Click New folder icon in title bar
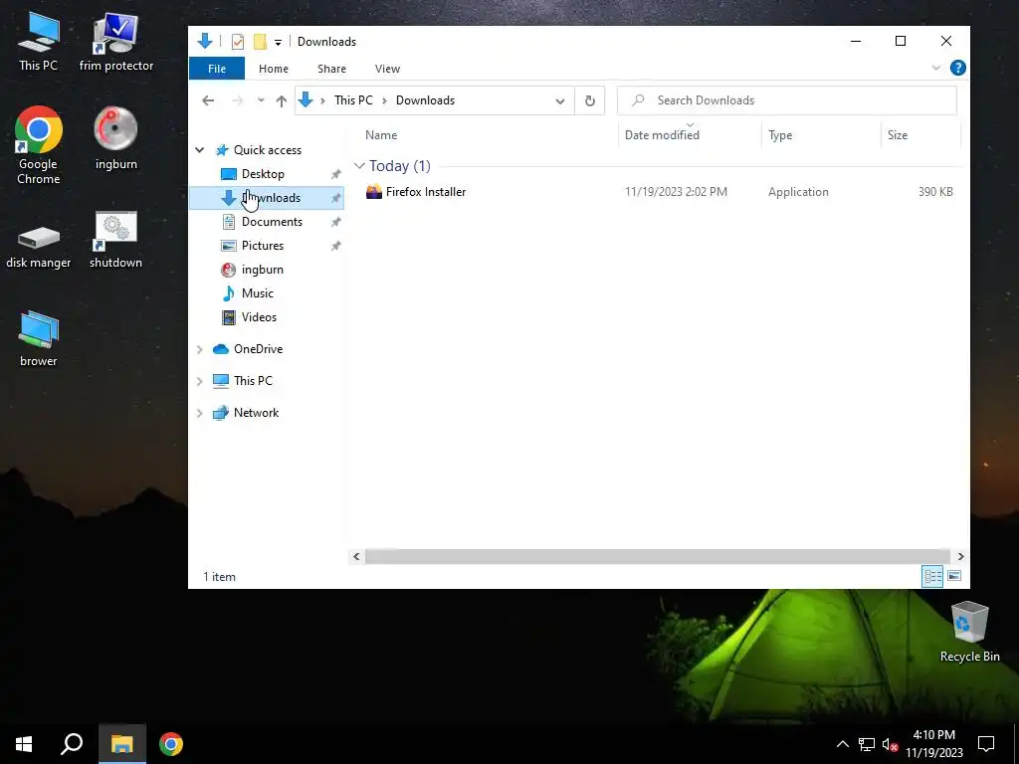The width and height of the screenshot is (1019, 764). (x=260, y=42)
